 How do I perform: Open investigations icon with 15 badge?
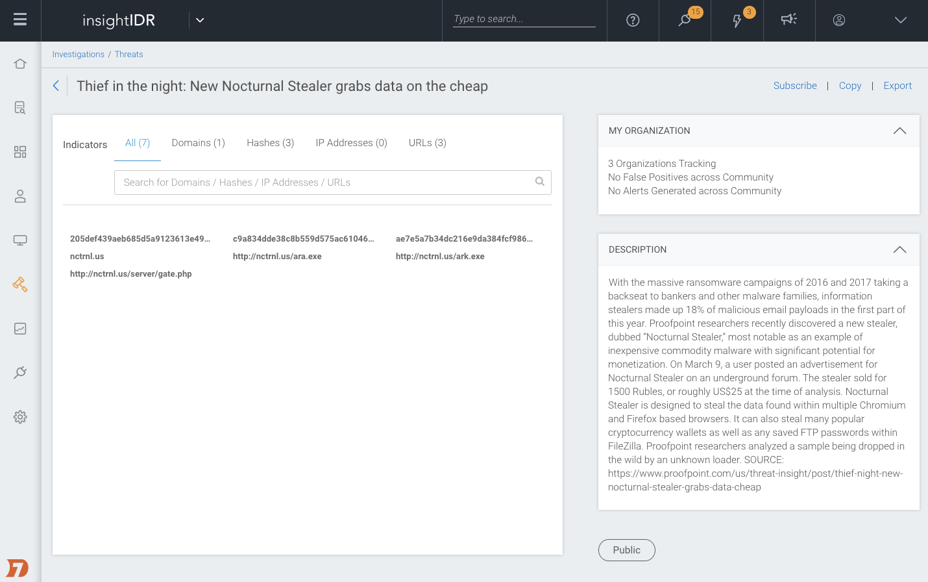[685, 20]
